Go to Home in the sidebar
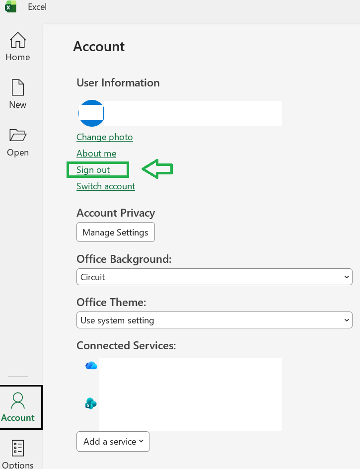 coord(18,47)
